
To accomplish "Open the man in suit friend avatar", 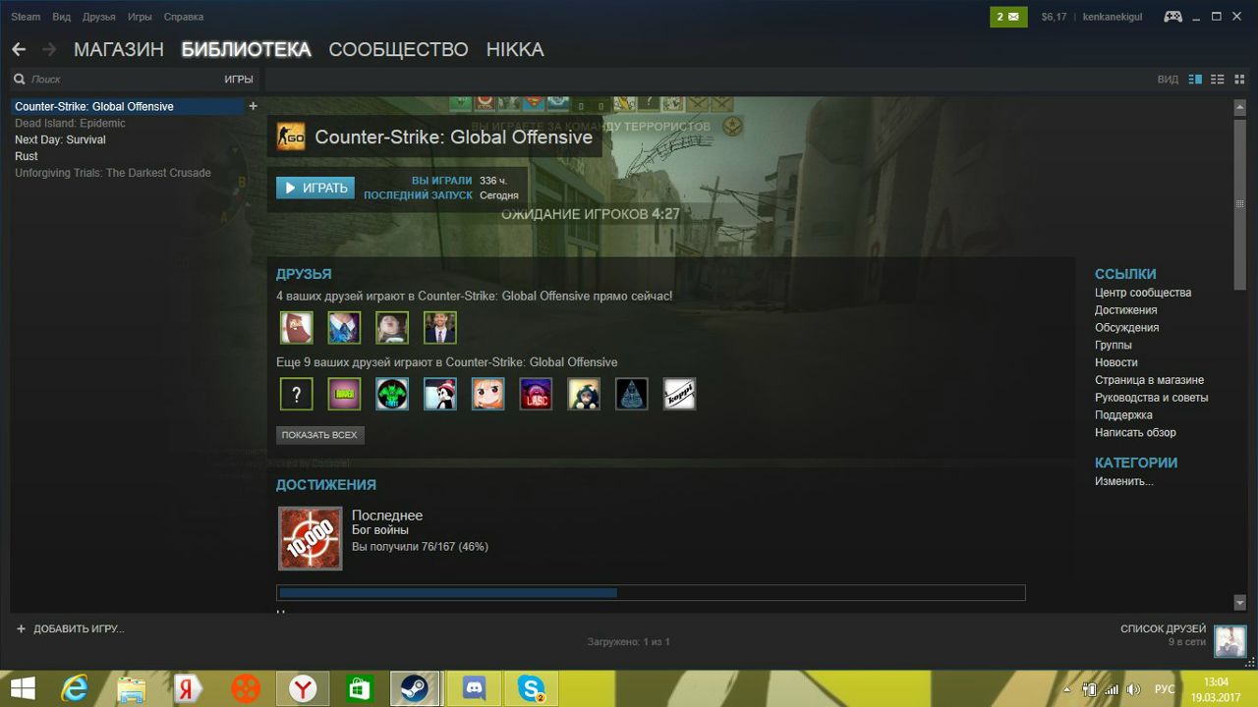I will tap(439, 327).
